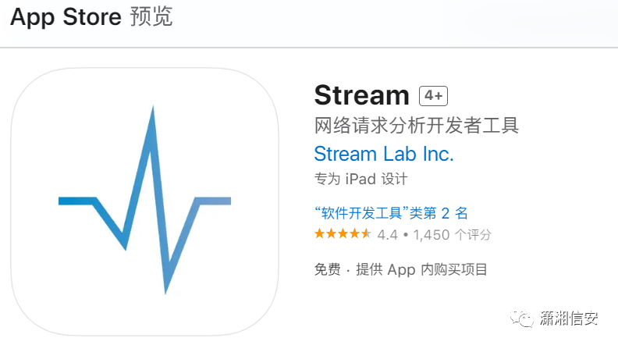Viewport: 618px width, 345px height.
Task: Click the Stream app icon with the pulse waveform
Action: point(144,201)
